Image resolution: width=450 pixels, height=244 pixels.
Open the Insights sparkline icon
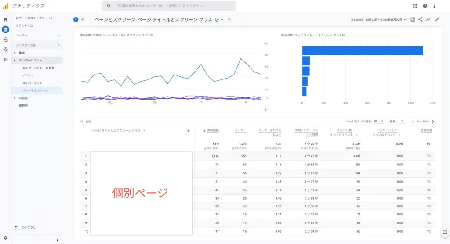[x=428, y=19]
